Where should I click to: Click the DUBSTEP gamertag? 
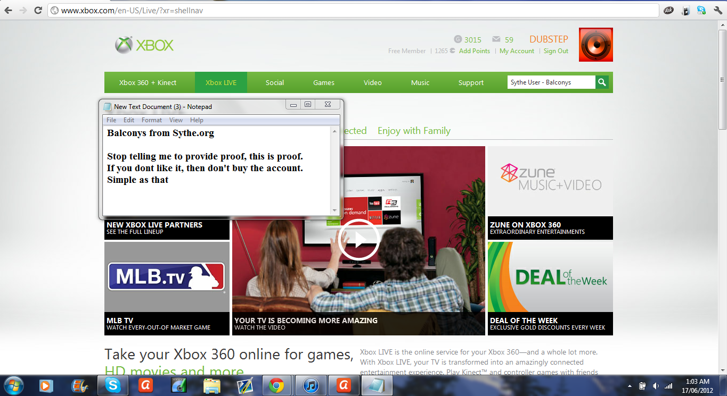pyautogui.click(x=549, y=39)
